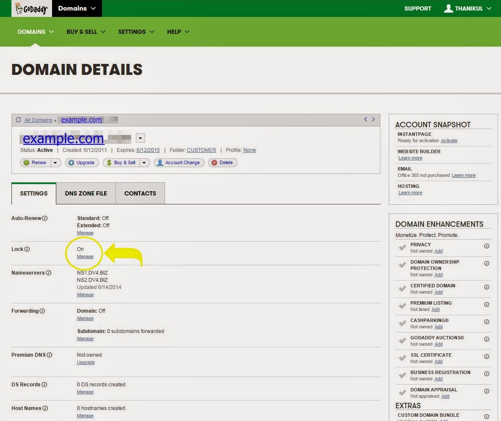The image size is (501, 421).
Task: Click the Certified Domain info icon
Action: pyautogui.click(x=486, y=287)
